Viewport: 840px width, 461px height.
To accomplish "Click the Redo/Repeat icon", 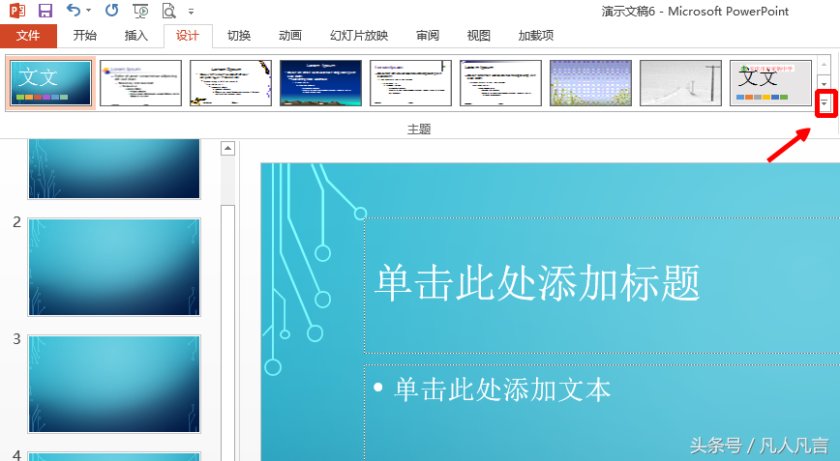I will 111,11.
